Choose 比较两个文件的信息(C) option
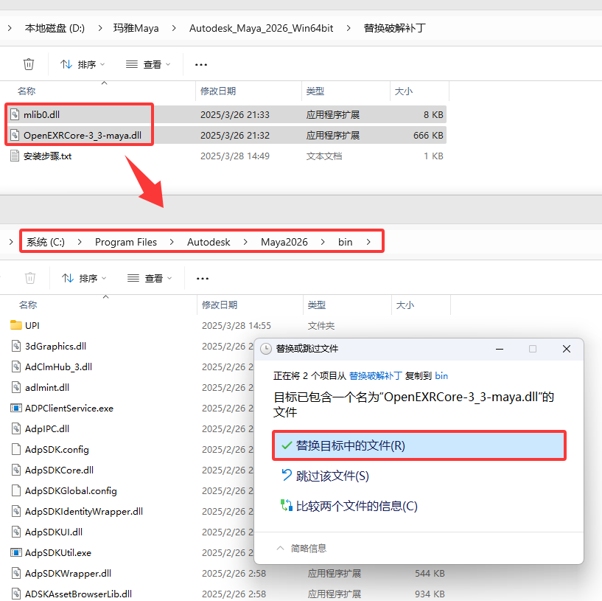Image resolution: width=602 pixels, height=601 pixels. [349, 506]
